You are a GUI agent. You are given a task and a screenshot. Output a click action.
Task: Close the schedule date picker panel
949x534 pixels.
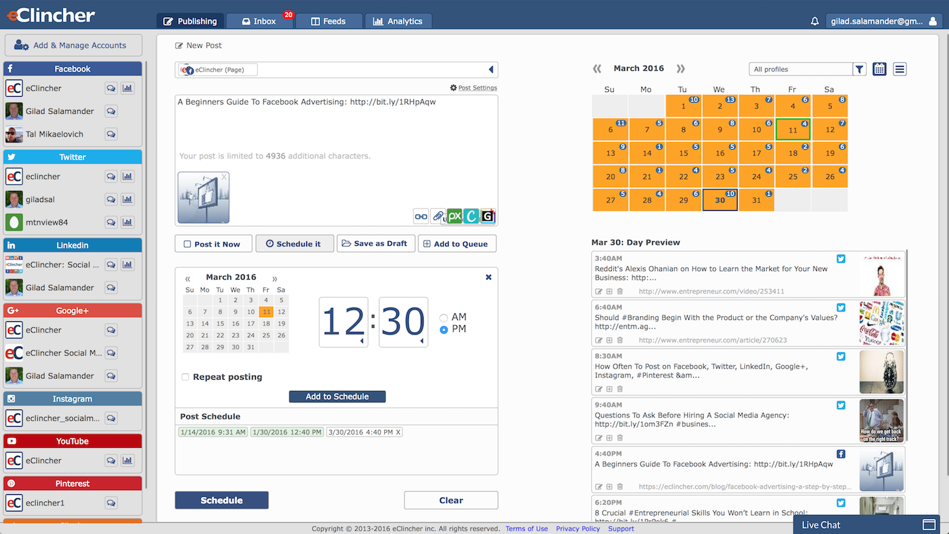(488, 277)
